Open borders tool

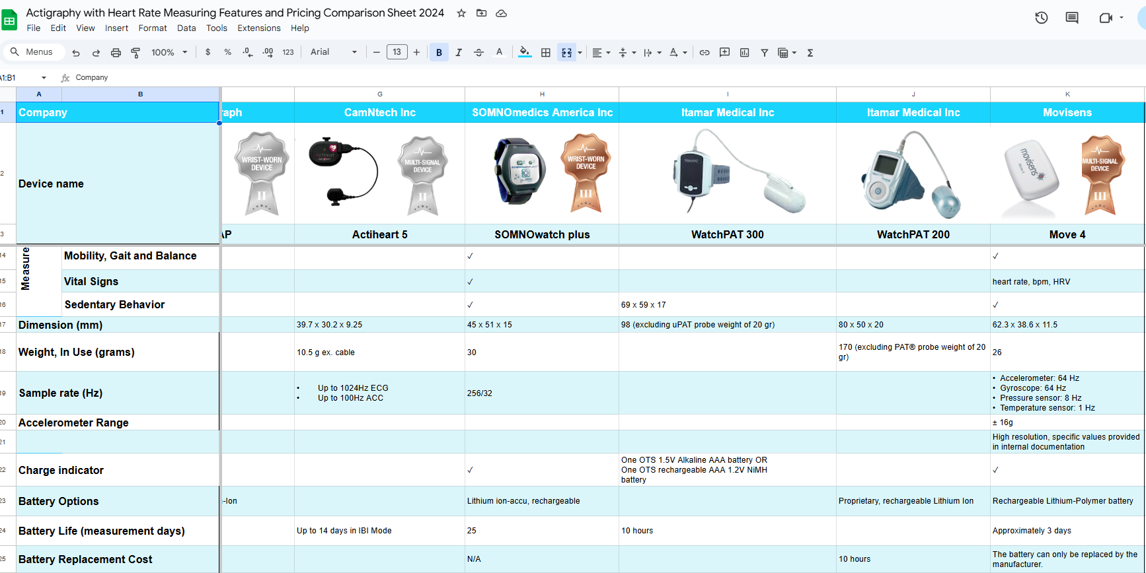tap(546, 52)
